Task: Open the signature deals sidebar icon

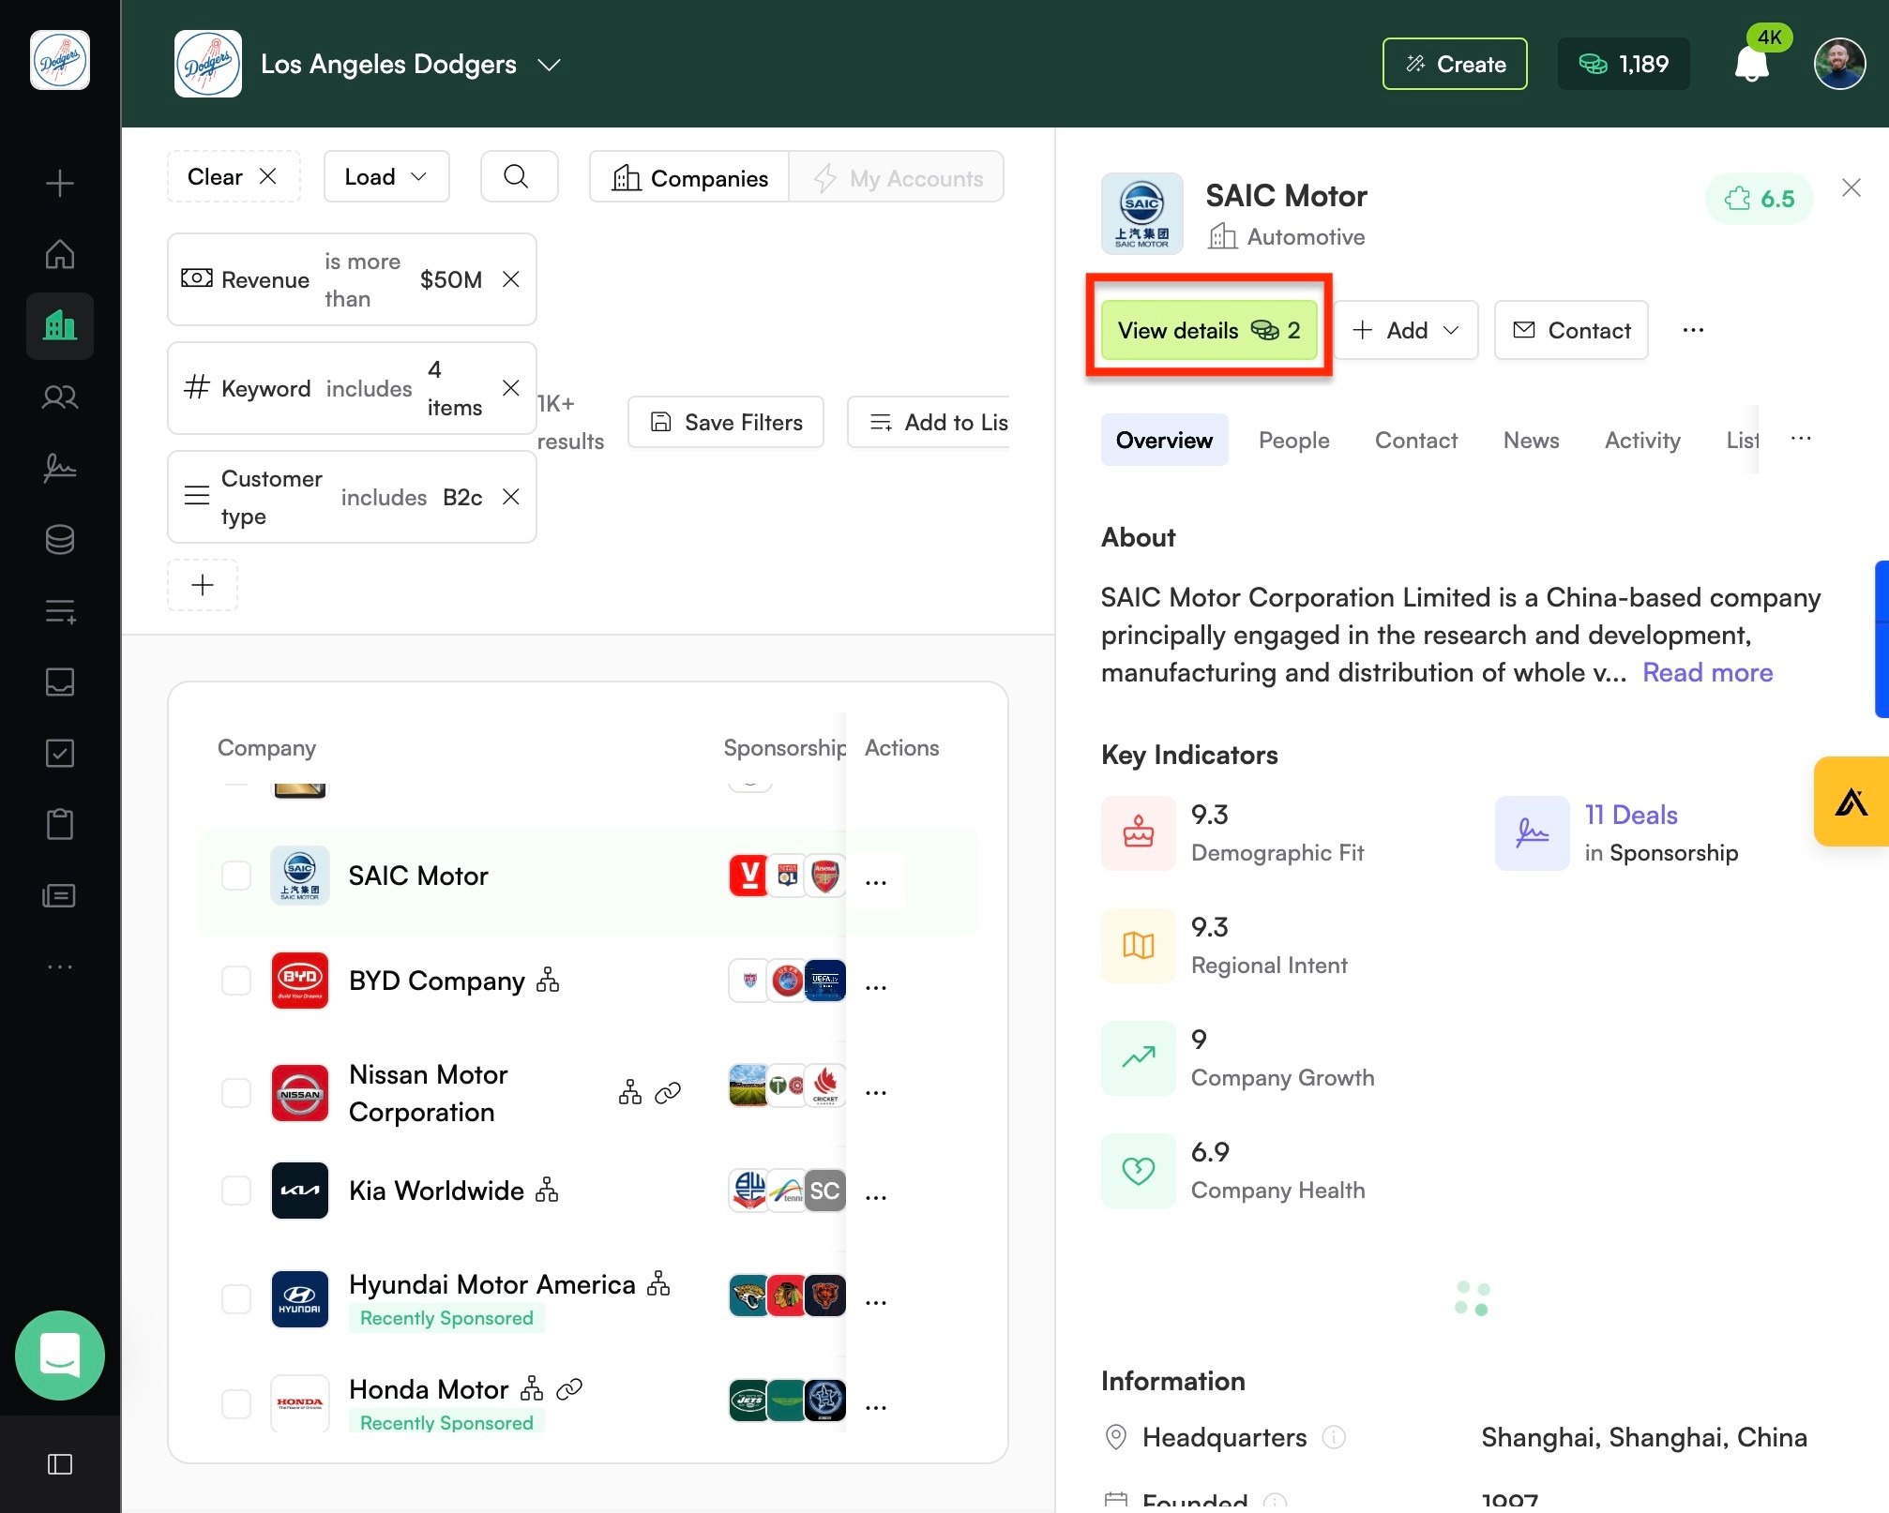Action: (x=60, y=468)
